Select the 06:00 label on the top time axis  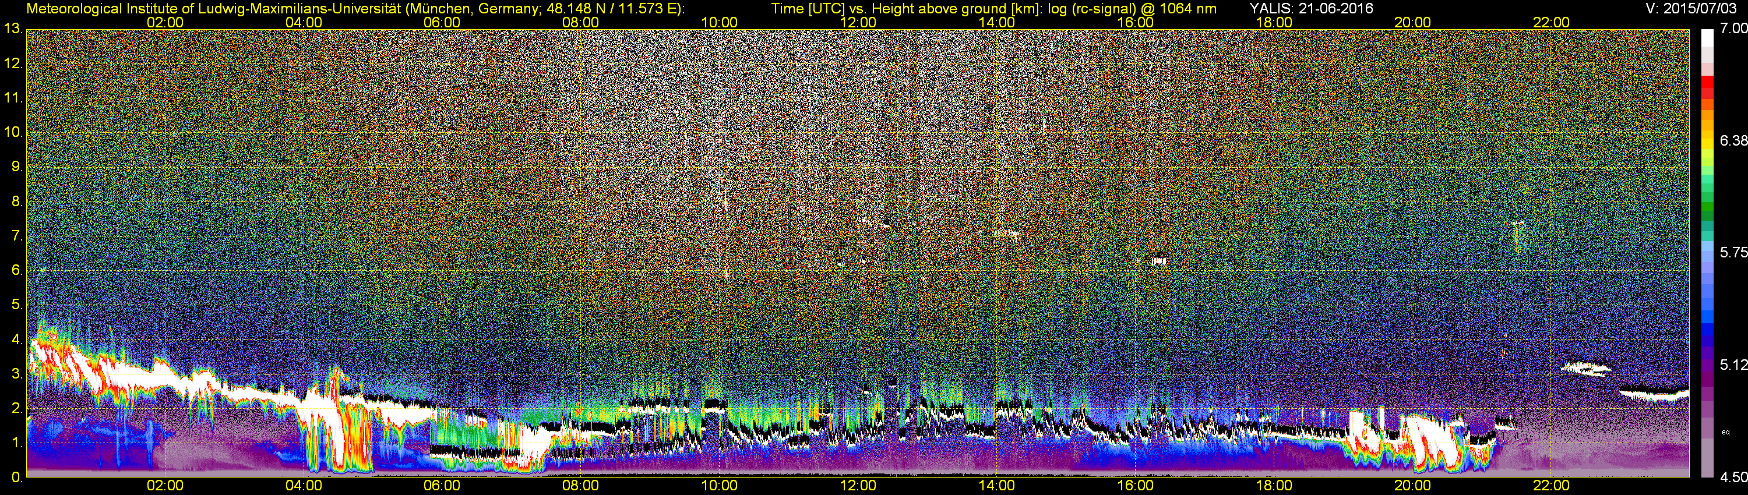click(442, 22)
